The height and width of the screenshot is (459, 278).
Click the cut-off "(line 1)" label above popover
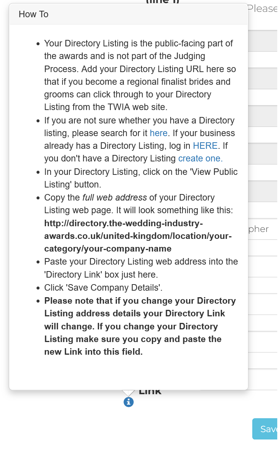(x=163, y=2)
